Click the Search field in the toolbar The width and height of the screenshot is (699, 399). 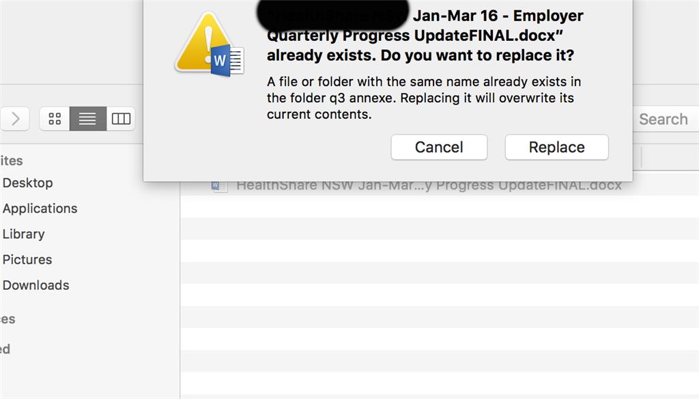666,119
